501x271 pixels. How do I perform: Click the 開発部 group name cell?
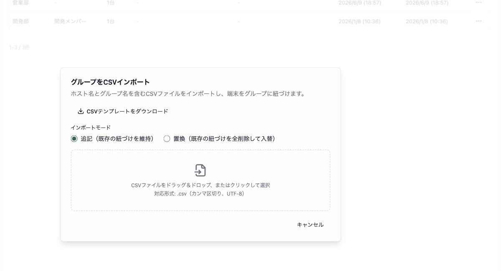point(21,21)
